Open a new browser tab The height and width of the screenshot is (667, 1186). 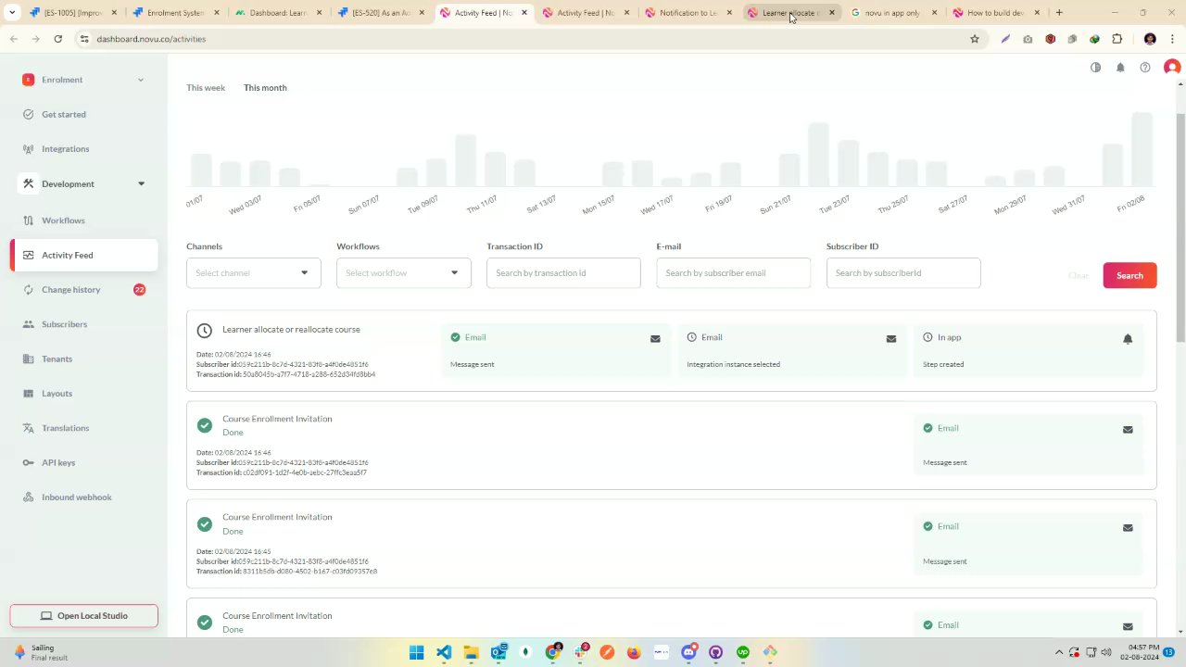coord(1059,13)
